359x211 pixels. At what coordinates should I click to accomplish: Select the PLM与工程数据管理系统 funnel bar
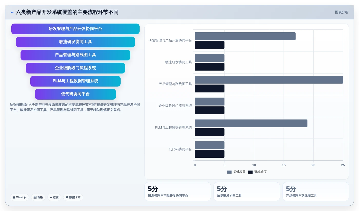click(75, 81)
